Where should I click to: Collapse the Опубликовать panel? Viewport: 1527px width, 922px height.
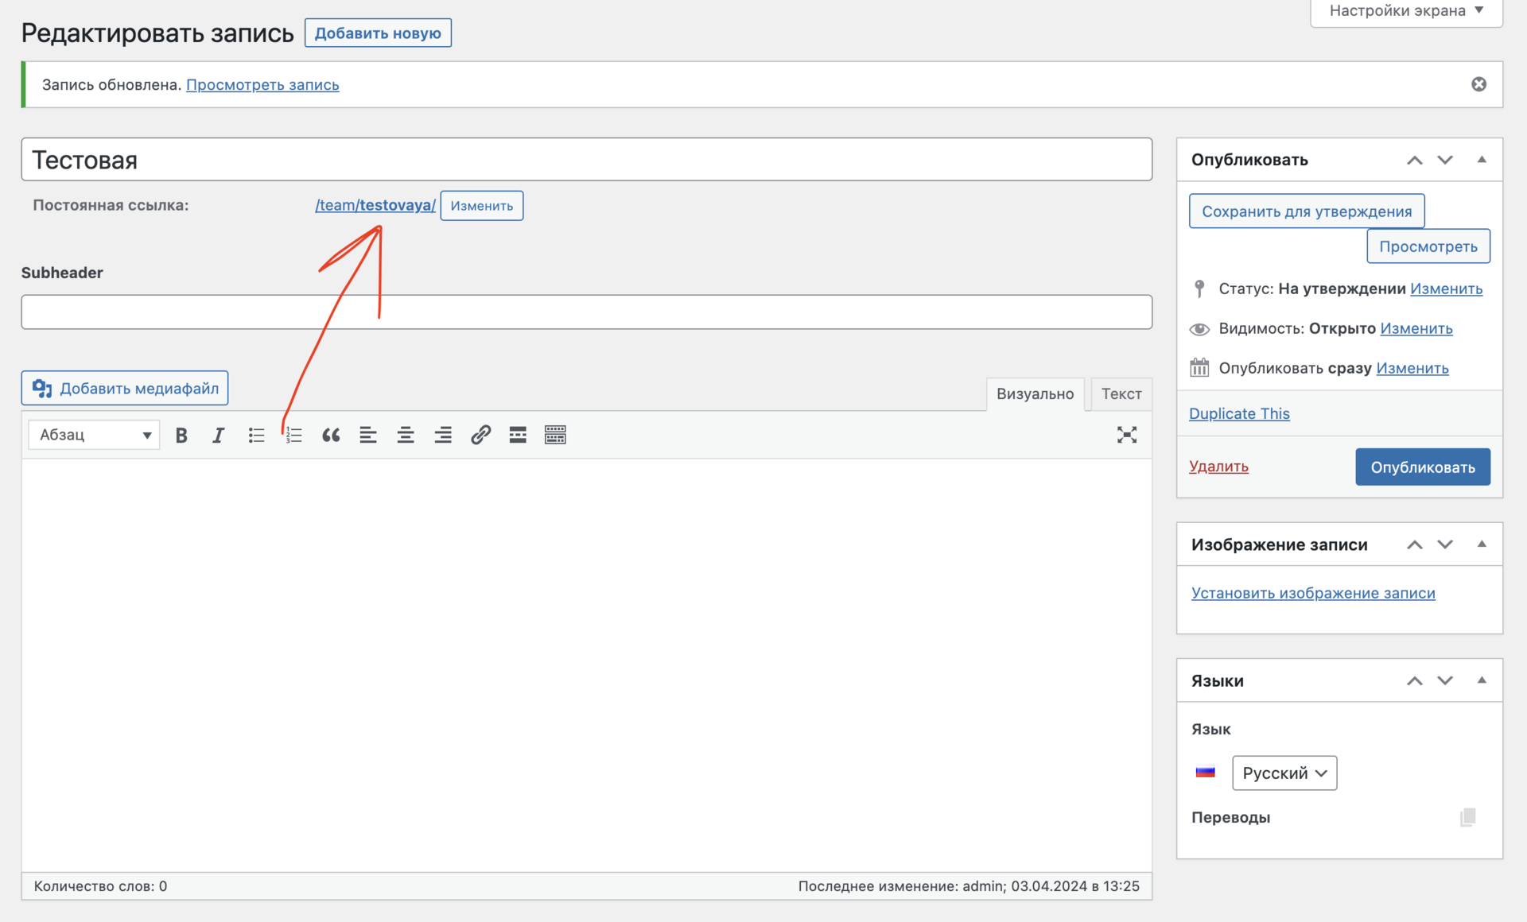(1482, 160)
